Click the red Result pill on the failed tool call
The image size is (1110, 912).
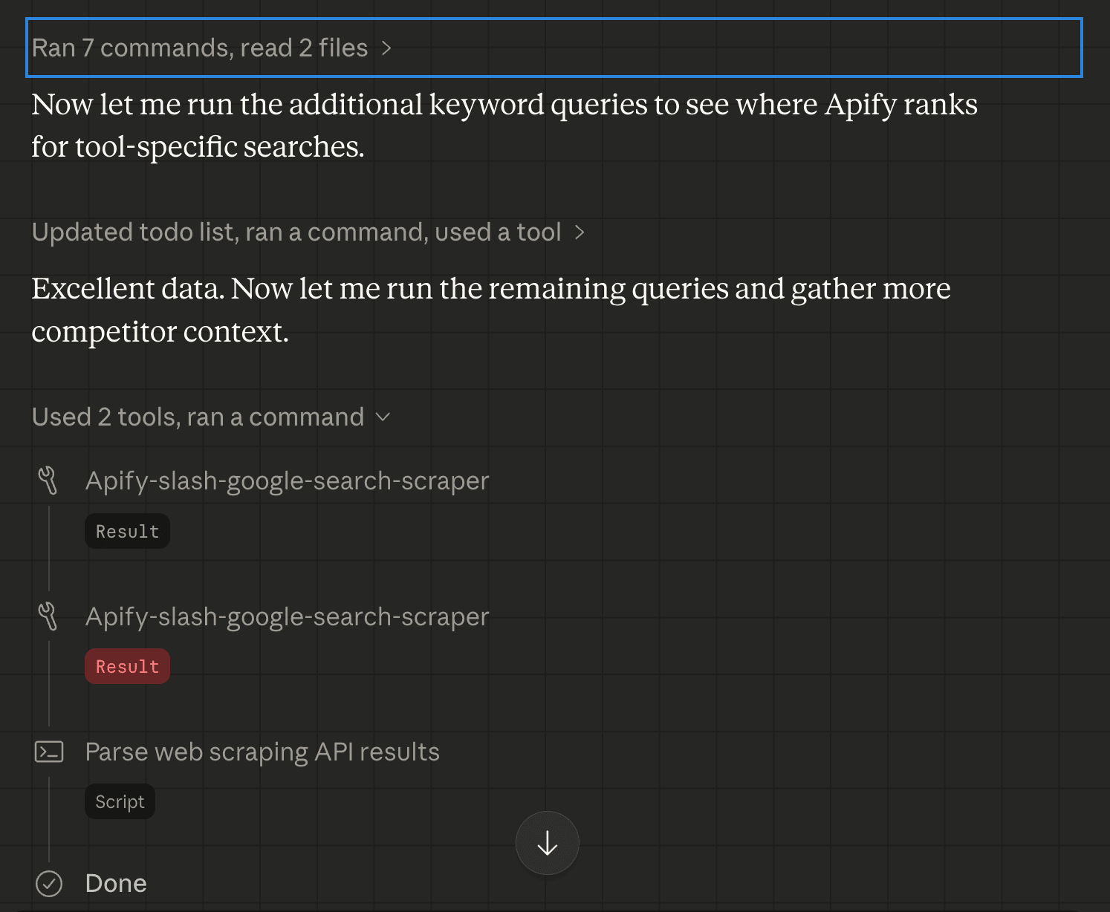click(x=127, y=665)
